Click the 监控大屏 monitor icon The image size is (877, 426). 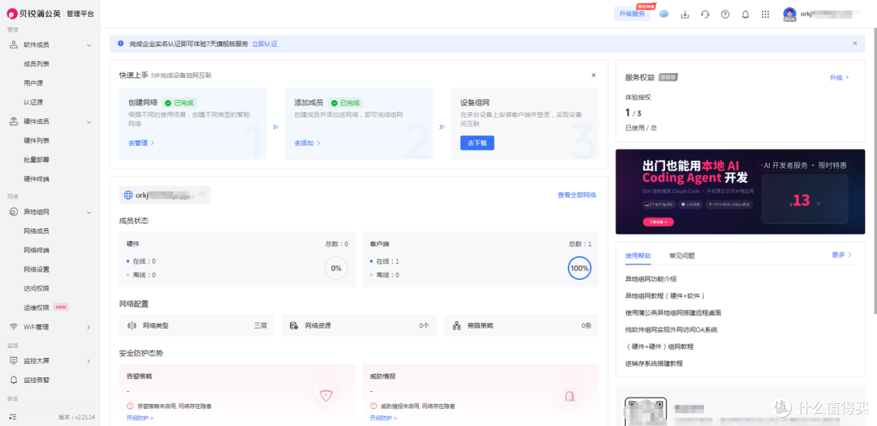click(x=14, y=361)
